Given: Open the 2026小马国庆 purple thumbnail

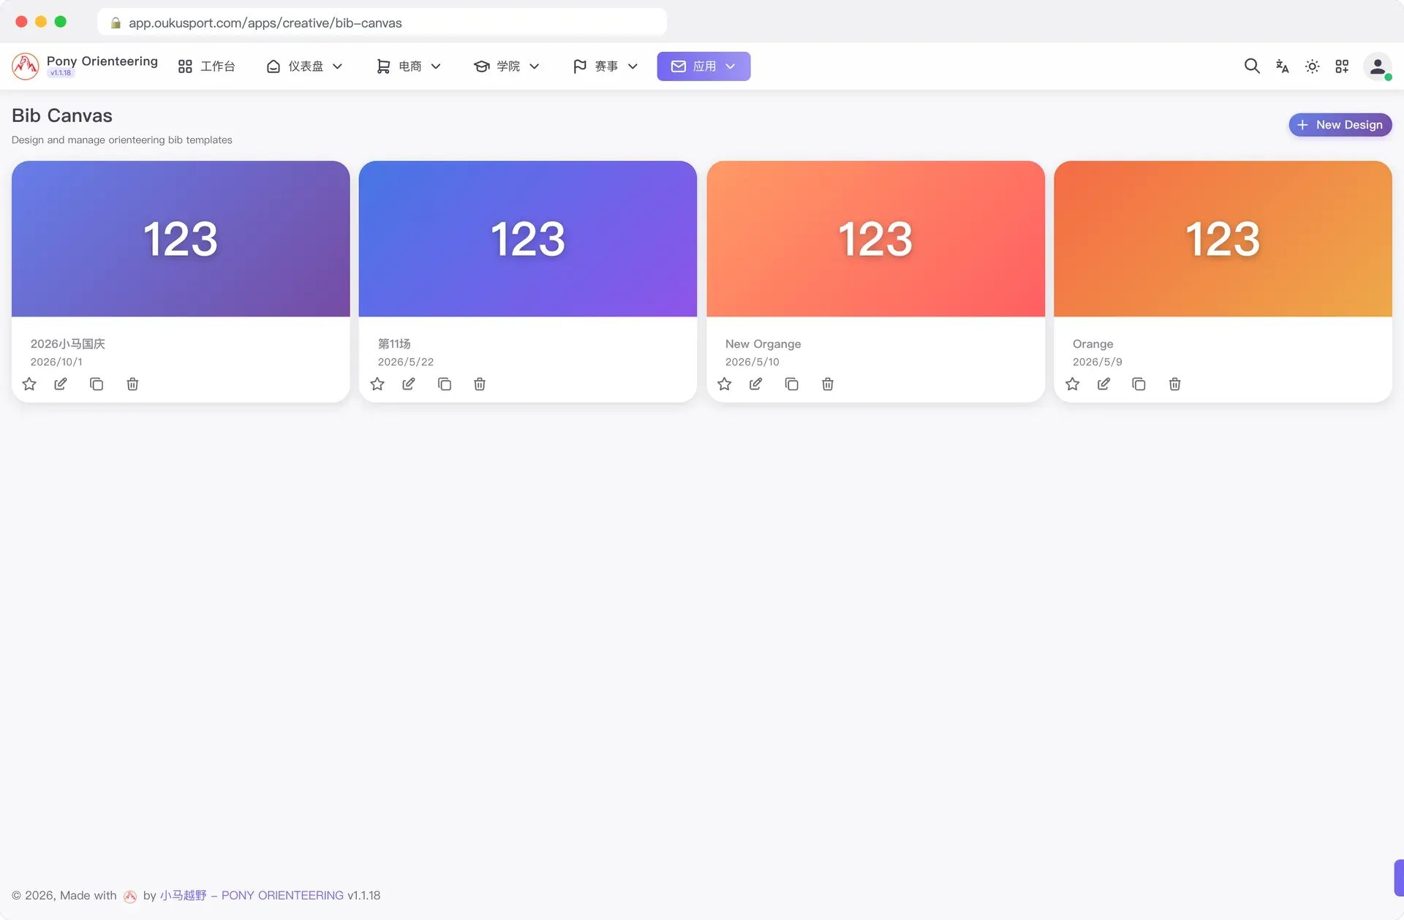Looking at the screenshot, I should (181, 239).
